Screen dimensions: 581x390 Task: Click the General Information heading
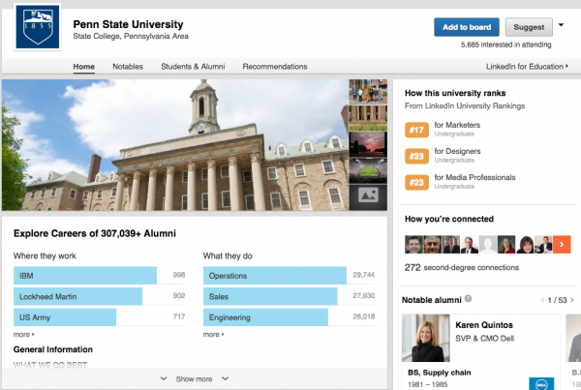pyautogui.click(x=53, y=349)
